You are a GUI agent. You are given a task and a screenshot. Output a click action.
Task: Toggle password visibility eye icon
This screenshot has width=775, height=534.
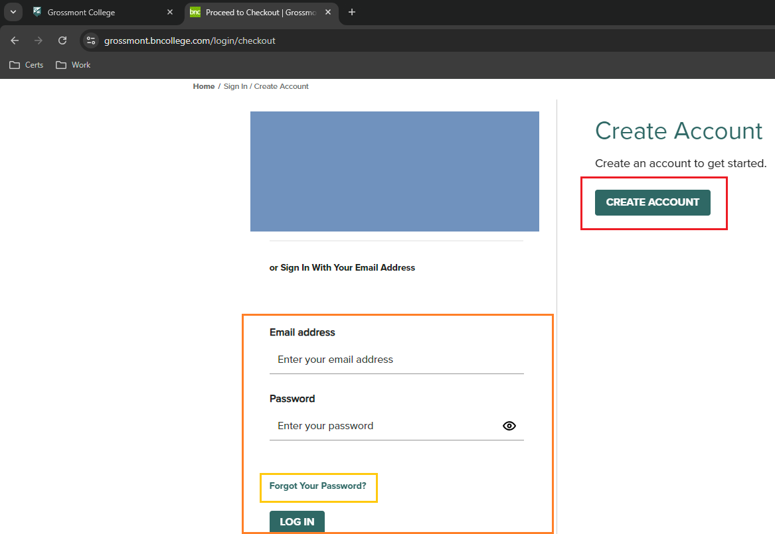(x=509, y=426)
